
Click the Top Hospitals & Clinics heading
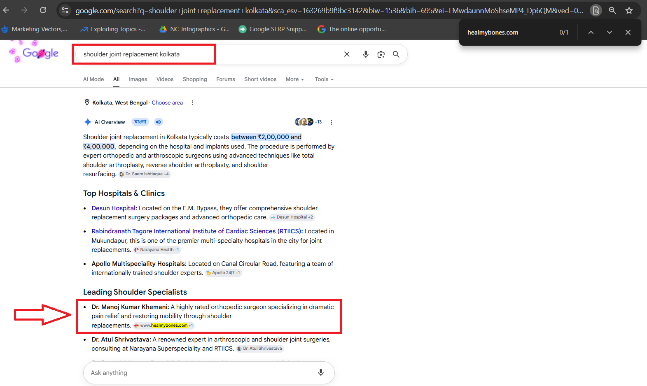124,193
